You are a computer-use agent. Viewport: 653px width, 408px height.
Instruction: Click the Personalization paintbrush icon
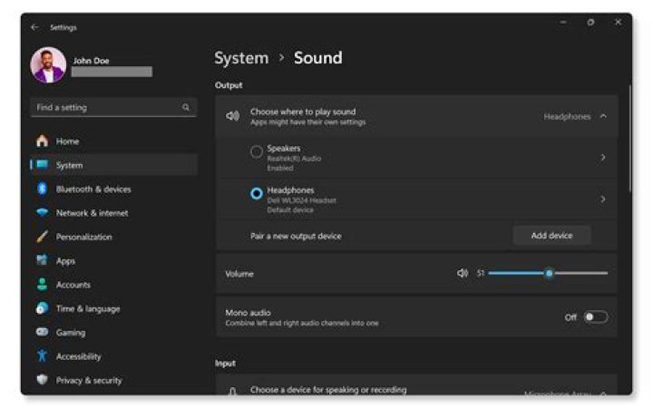coord(42,237)
